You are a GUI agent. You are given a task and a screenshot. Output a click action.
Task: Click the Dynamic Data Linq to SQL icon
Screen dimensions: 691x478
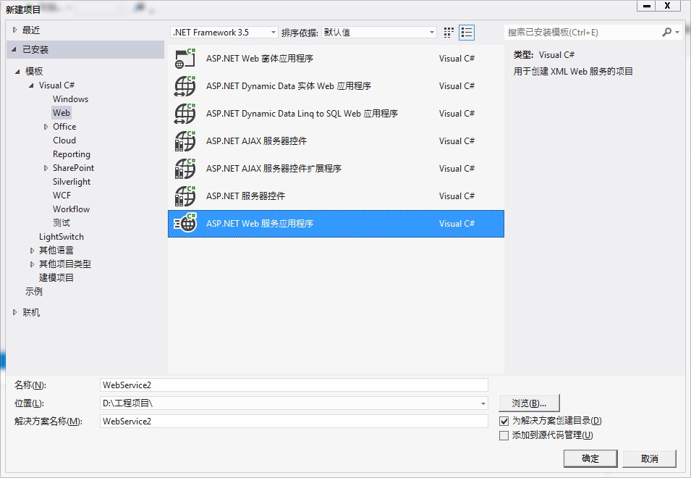point(185,113)
